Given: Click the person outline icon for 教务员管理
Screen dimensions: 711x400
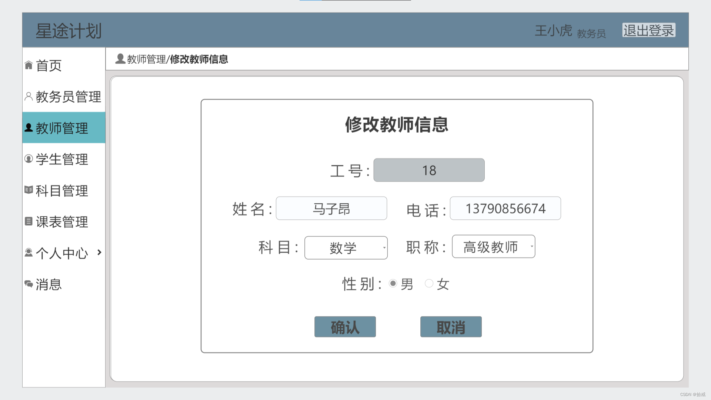Looking at the screenshot, I should 29,96.
